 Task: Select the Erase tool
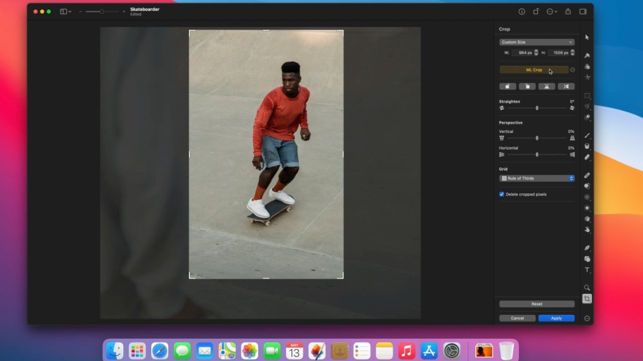[x=587, y=157]
